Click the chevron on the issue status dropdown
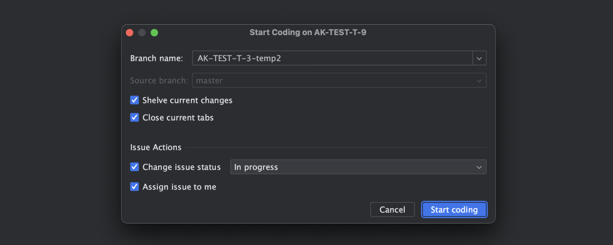 tap(479, 167)
